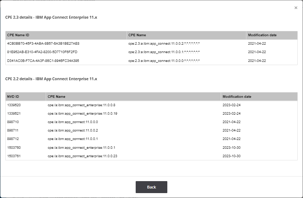Select NVD ID 1339520 row

pos(151,105)
